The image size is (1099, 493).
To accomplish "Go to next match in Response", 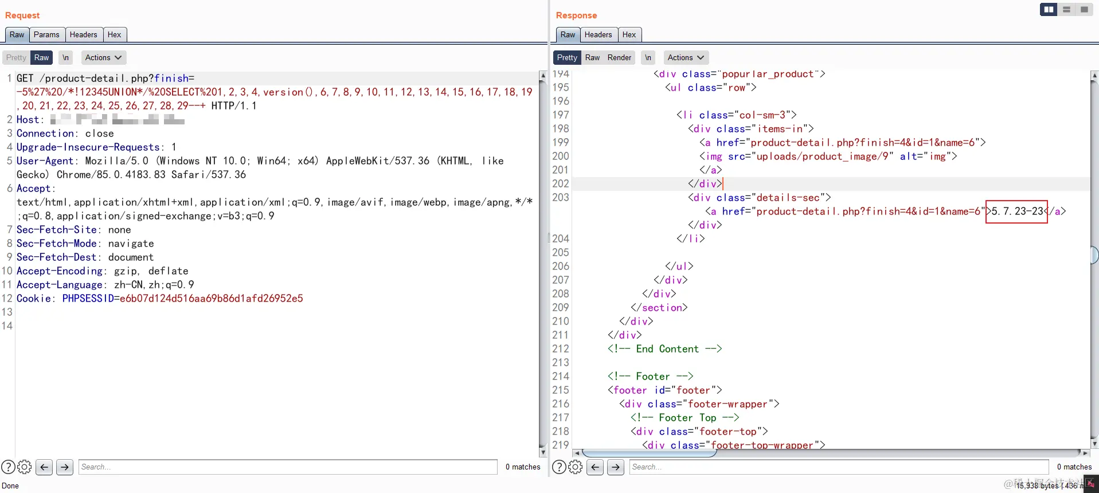I will point(616,467).
